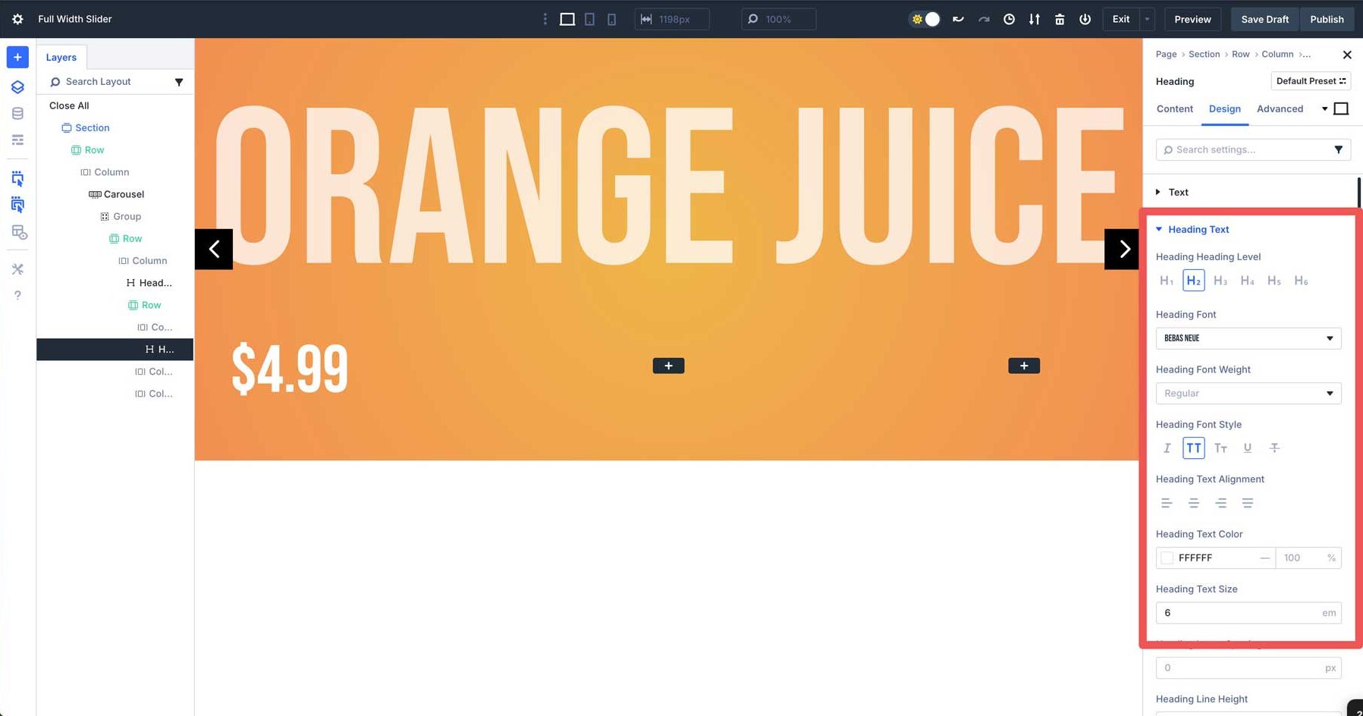This screenshot has width=1363, height=716.
Task: Click Save Draft in top bar
Action: pyautogui.click(x=1264, y=19)
